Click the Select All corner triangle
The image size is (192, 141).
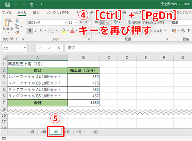coord(4,58)
